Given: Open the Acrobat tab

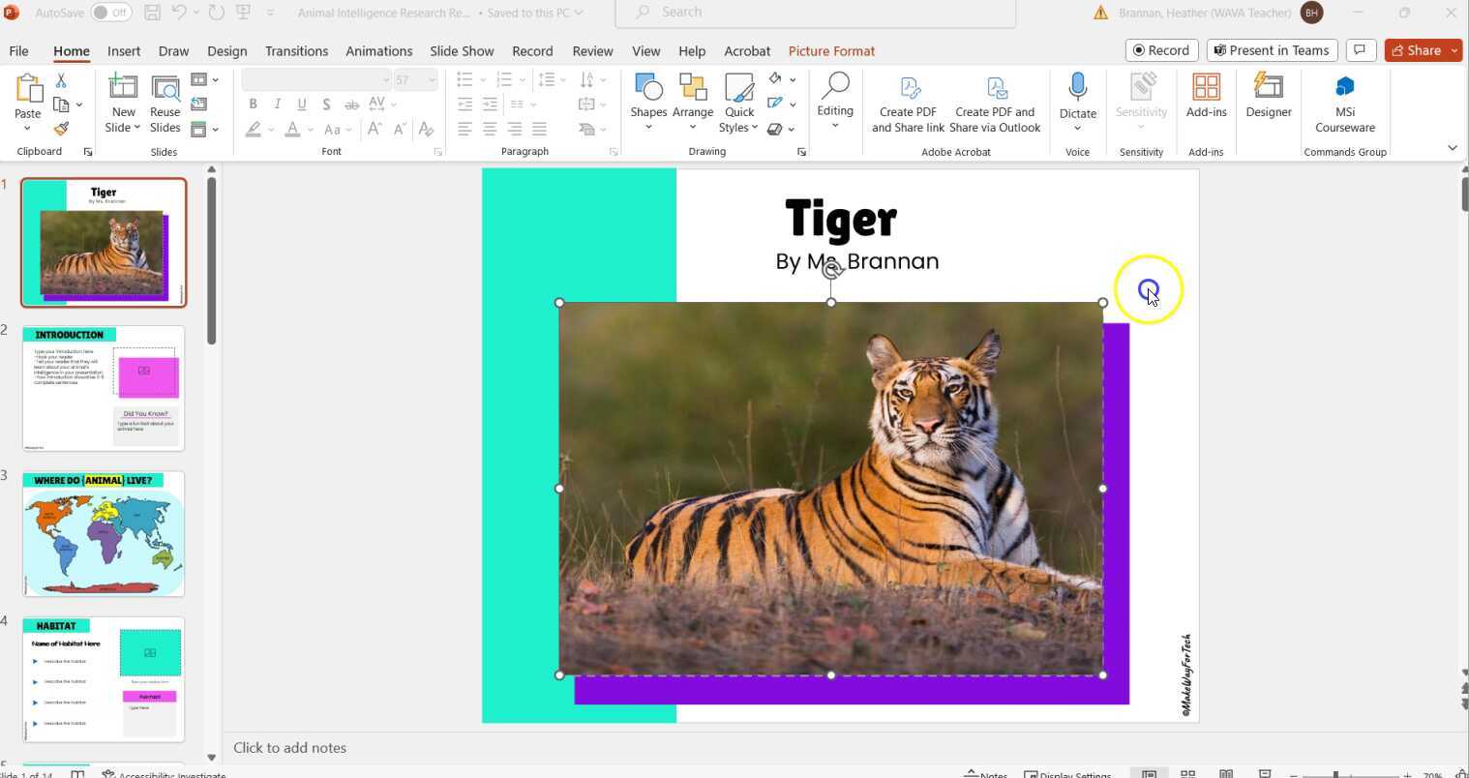Looking at the screenshot, I should coord(747,50).
